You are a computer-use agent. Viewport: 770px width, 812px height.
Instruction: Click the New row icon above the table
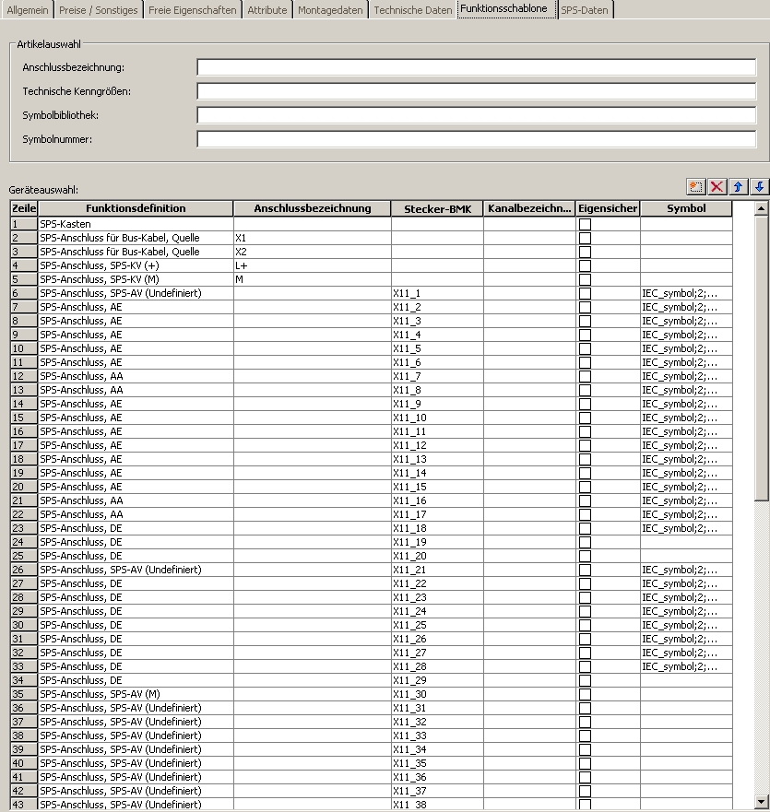(x=695, y=187)
